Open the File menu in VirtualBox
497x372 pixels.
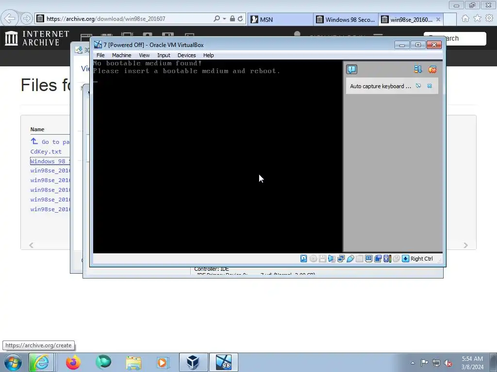coord(100,55)
